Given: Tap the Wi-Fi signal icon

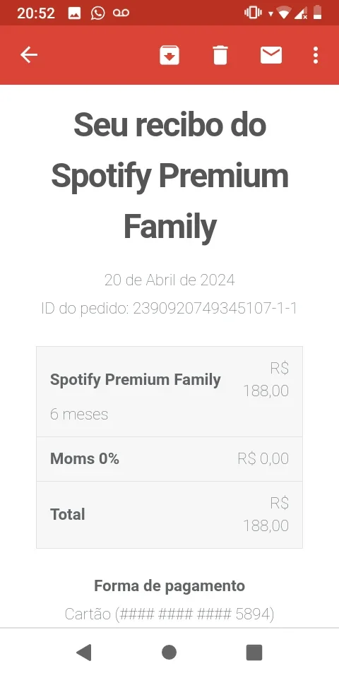Looking at the screenshot, I should 284,13.
